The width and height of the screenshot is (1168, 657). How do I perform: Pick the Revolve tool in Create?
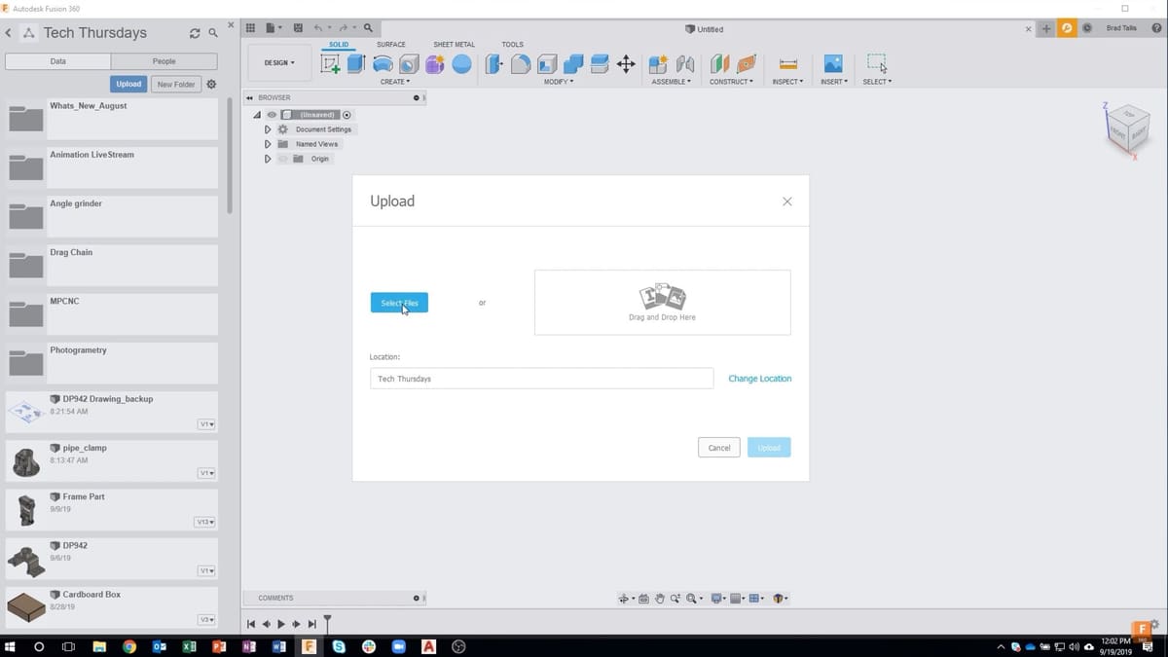click(x=383, y=64)
